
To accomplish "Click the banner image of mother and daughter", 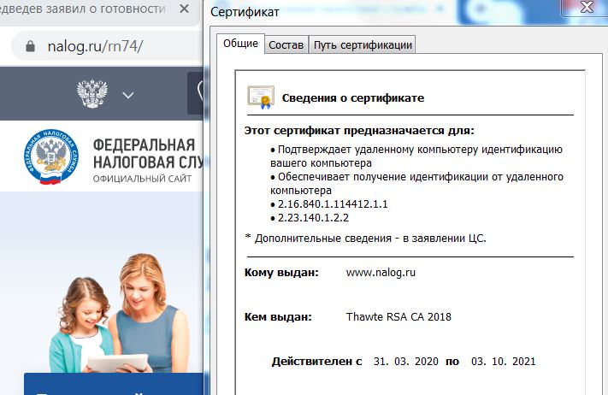I will coord(120,313).
